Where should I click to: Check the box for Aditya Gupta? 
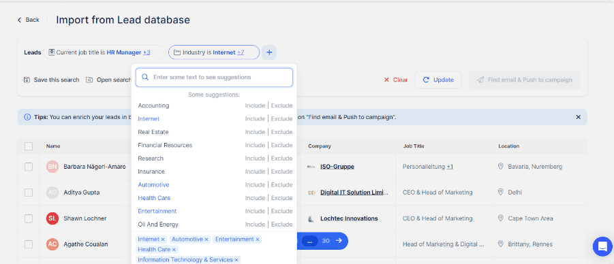(x=29, y=193)
